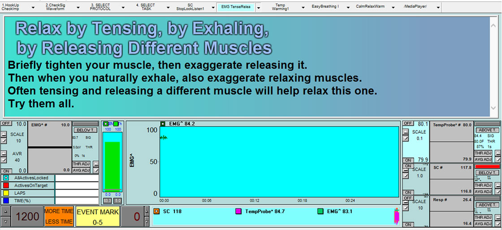Toggle the ON button in EMG scale panel
502x230 pixels.
point(6,171)
